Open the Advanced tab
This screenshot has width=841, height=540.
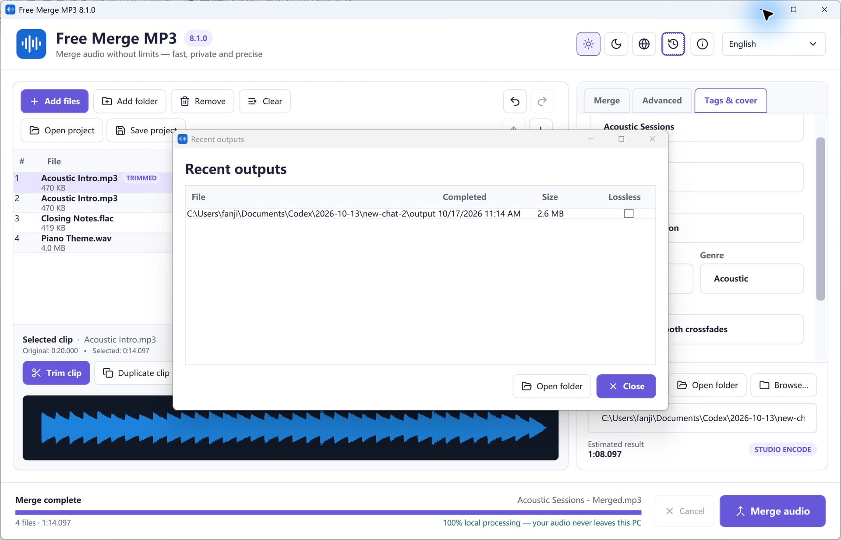click(662, 100)
